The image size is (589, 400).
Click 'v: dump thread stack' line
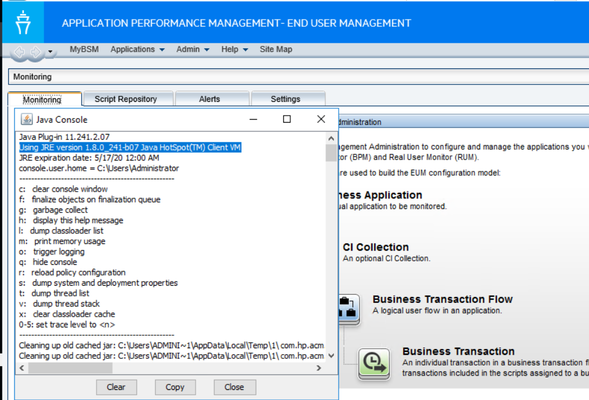[x=60, y=304]
